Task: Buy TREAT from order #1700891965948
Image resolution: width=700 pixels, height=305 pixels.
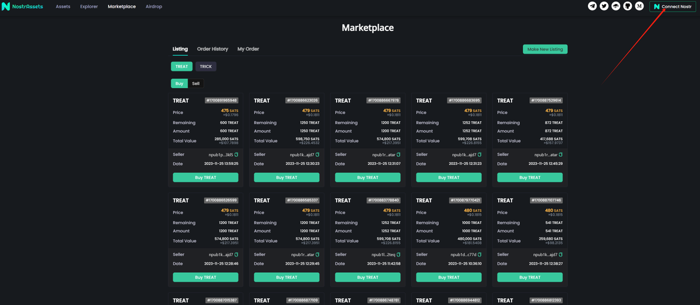Action: point(205,177)
